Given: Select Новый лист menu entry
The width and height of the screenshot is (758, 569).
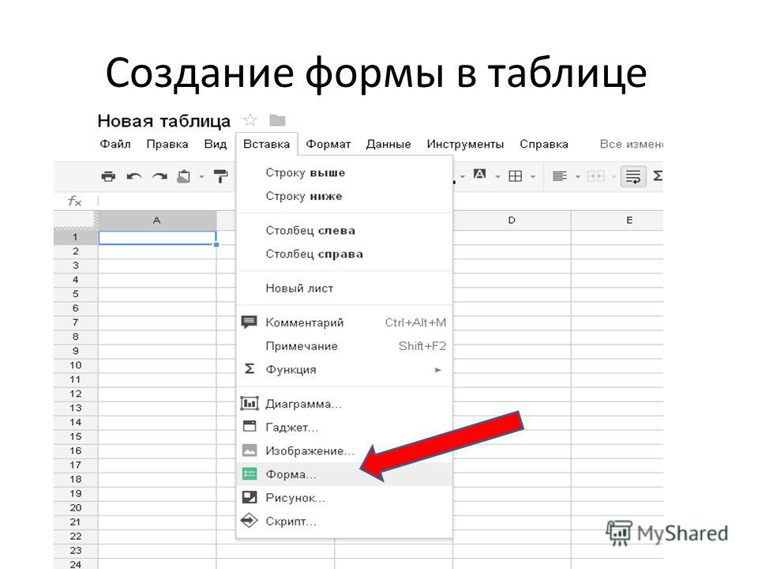Looking at the screenshot, I should click(344, 288).
